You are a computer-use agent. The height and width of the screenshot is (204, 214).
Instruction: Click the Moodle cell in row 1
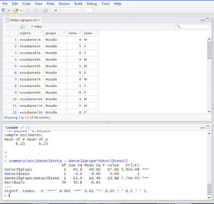click(56, 40)
